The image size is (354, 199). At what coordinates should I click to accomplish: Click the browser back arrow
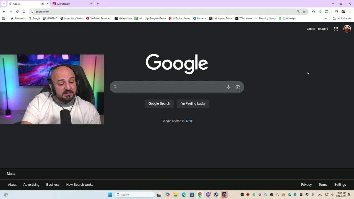(x=4, y=12)
